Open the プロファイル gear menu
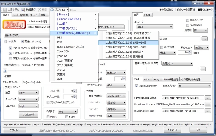The image size is (216, 136). (x=59, y=10)
